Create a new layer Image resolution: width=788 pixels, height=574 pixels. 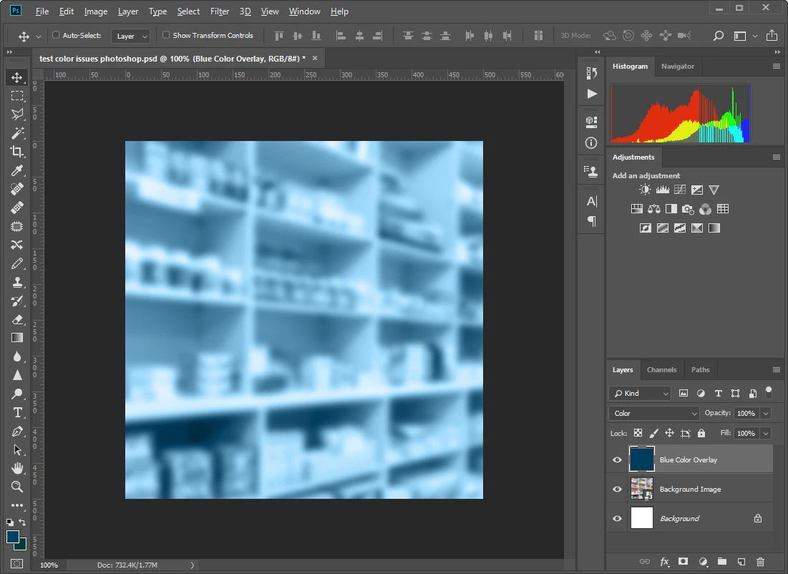click(x=741, y=561)
